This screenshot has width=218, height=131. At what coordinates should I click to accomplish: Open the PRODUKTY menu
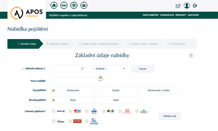pyautogui.click(x=181, y=15)
